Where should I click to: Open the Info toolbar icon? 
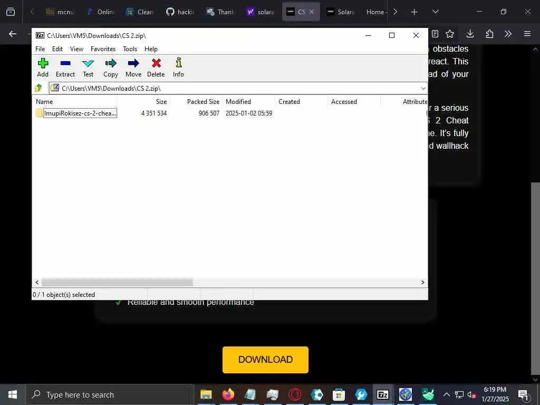pos(178,67)
